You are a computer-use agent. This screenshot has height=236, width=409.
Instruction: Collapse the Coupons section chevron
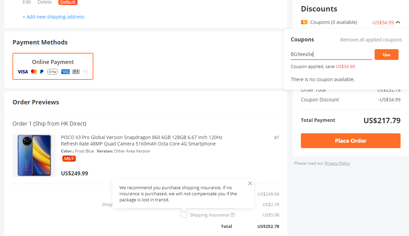pyautogui.click(x=398, y=22)
